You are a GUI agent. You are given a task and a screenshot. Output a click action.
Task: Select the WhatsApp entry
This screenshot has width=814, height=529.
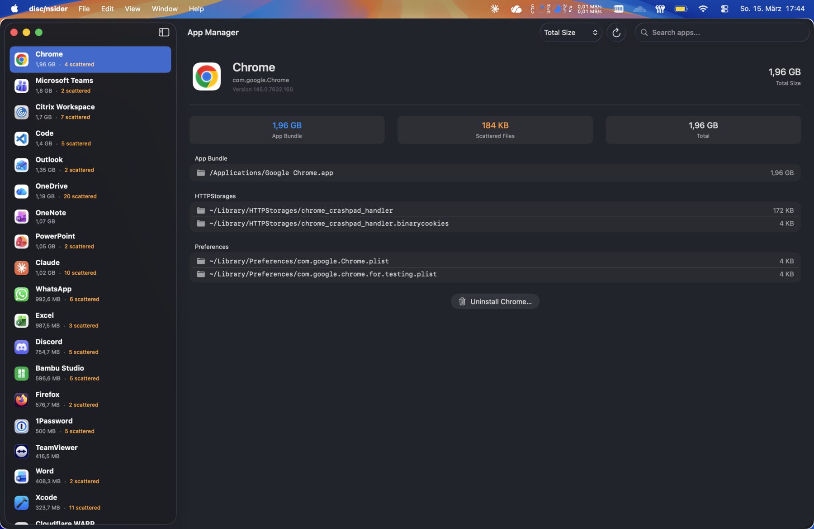click(x=90, y=294)
